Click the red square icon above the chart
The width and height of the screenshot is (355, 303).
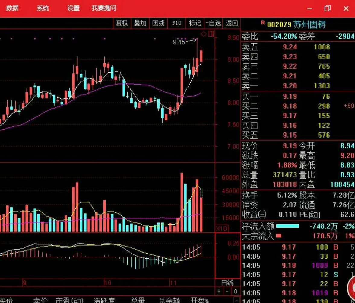211,34
